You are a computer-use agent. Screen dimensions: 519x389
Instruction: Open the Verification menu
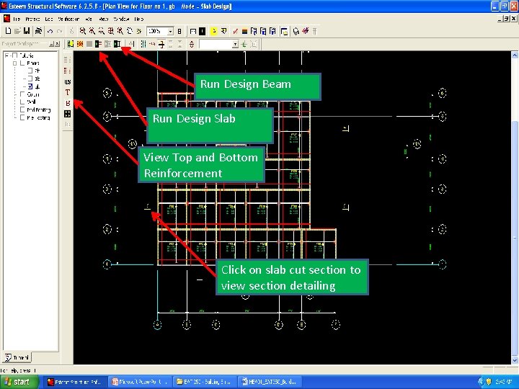pyautogui.click(x=68, y=19)
